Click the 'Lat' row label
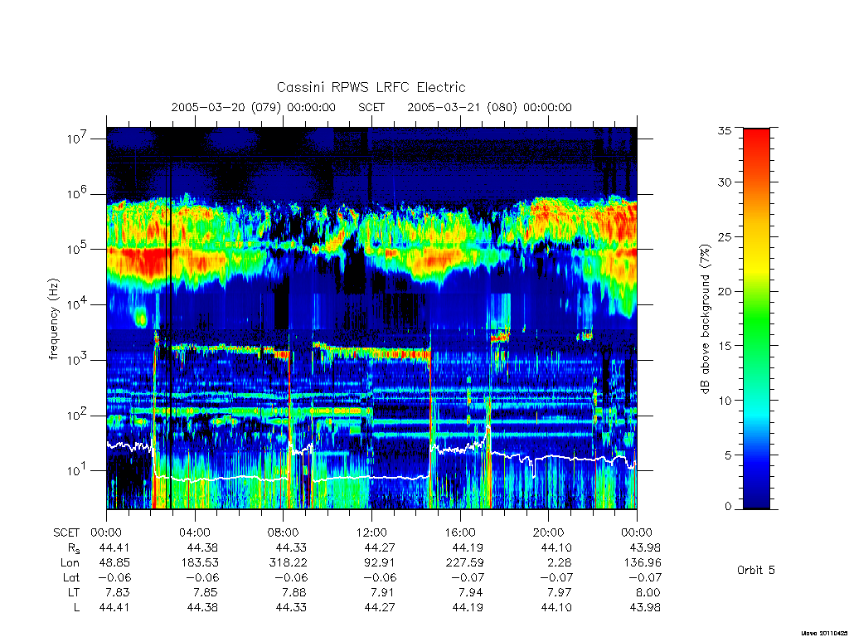The image size is (849, 637). click(71, 578)
